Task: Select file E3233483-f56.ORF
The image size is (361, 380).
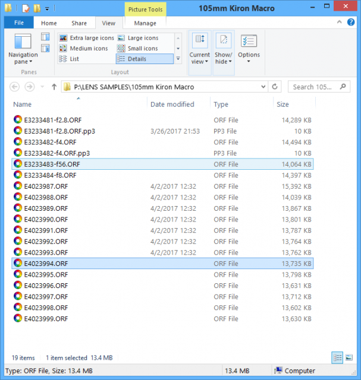Action: [x=162, y=164]
